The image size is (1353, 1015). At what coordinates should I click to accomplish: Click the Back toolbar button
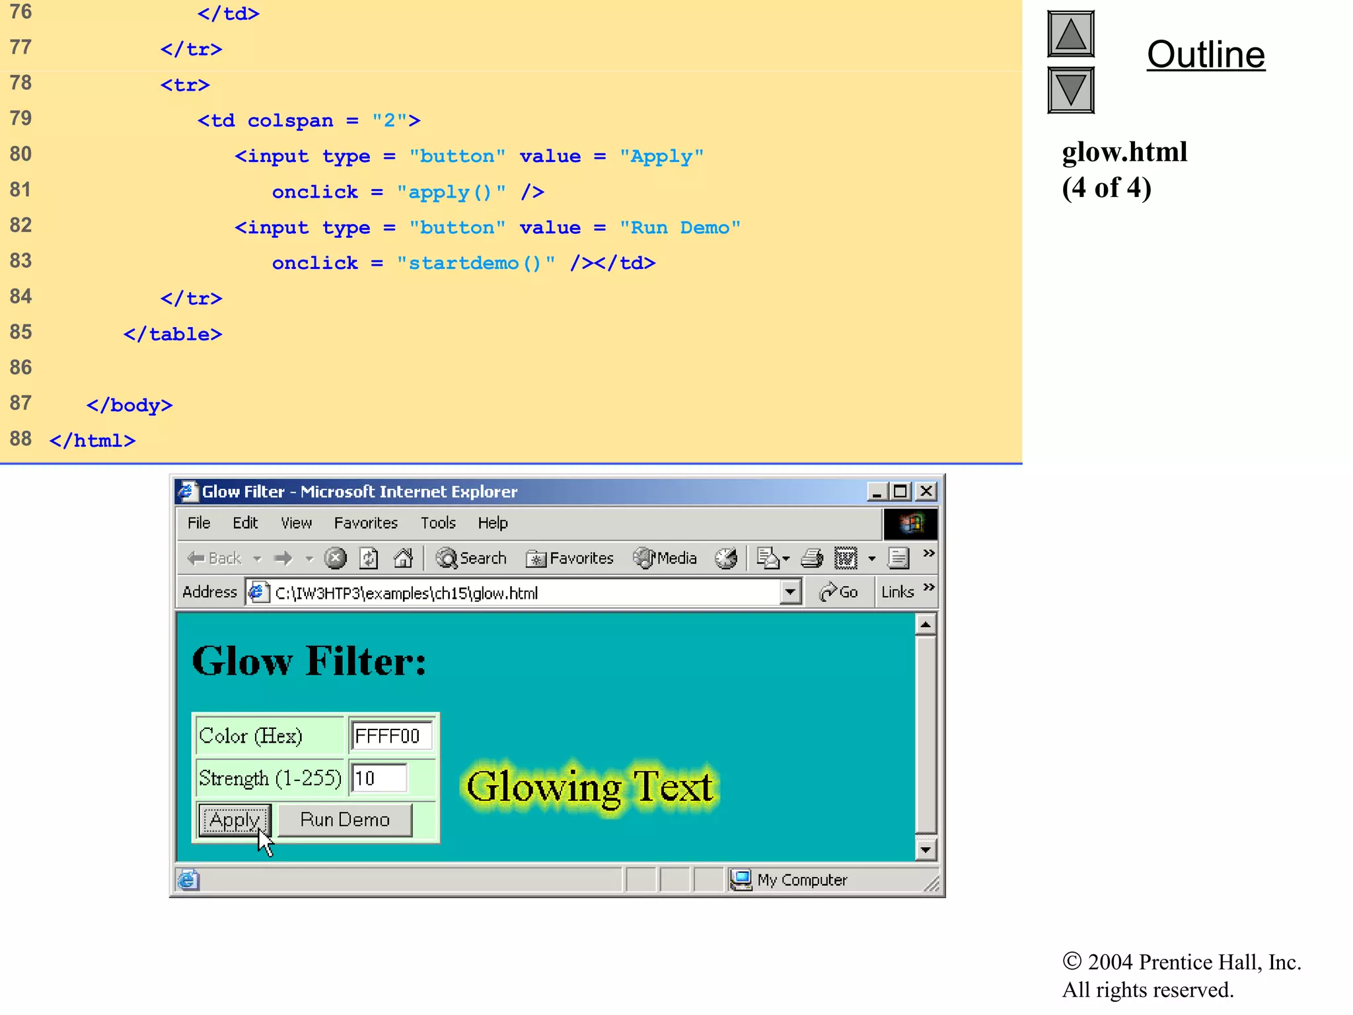tap(213, 558)
